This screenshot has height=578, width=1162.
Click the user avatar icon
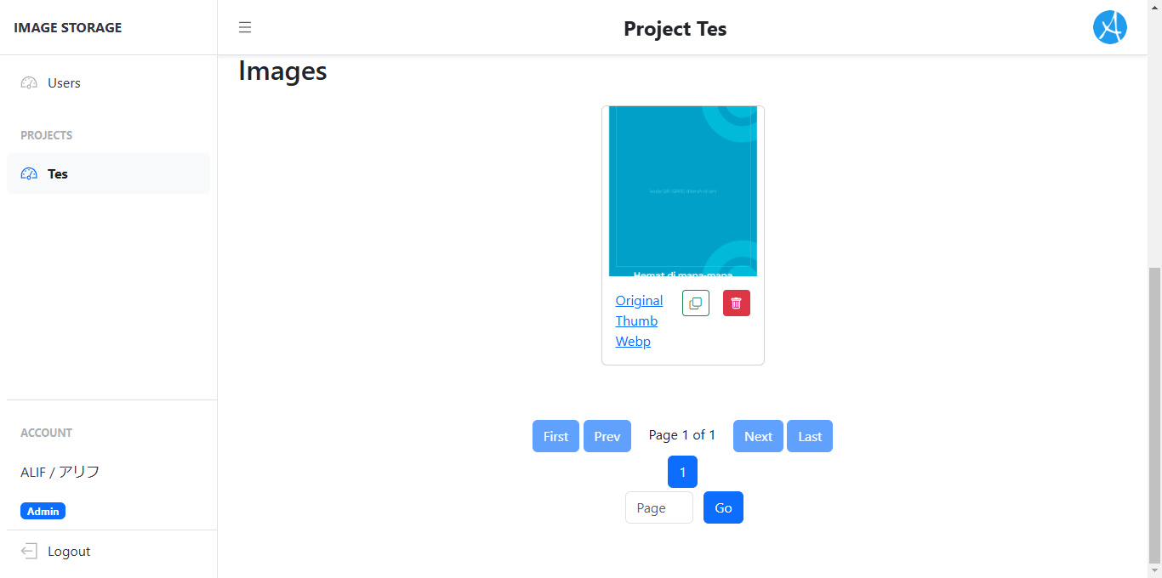tap(1109, 27)
